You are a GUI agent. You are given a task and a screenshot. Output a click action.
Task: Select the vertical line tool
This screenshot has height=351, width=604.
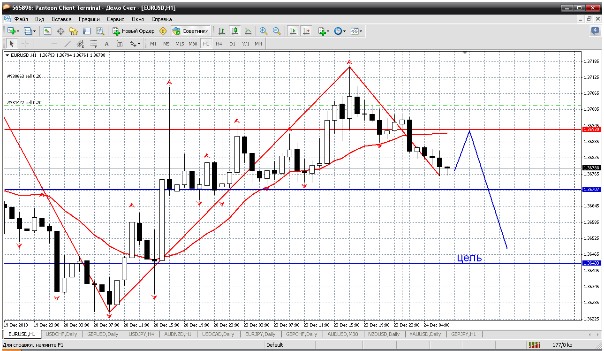pos(41,44)
